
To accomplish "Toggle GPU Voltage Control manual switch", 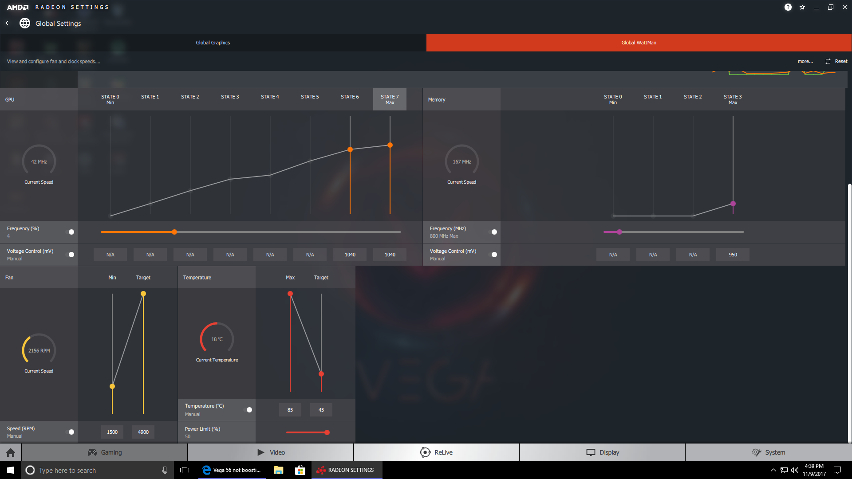I will click(x=71, y=255).
